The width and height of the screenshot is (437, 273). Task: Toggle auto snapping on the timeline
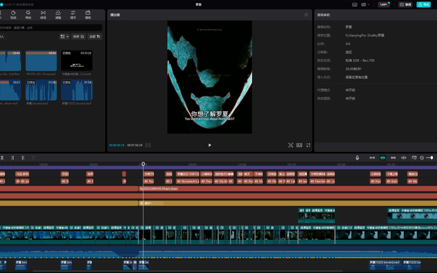(383, 158)
